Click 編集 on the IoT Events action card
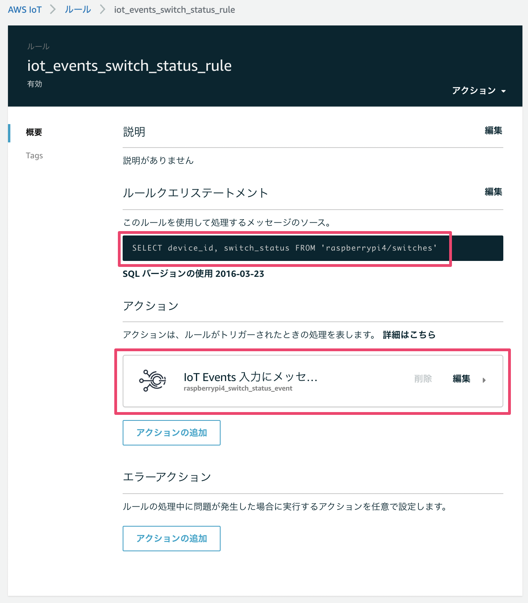The width and height of the screenshot is (528, 603). [x=461, y=379]
